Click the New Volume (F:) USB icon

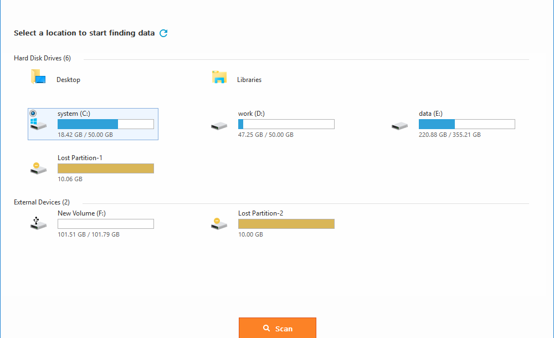(x=38, y=223)
